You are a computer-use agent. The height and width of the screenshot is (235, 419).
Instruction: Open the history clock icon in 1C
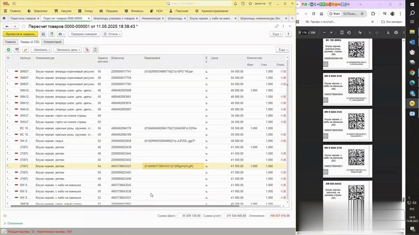pyautogui.click(x=243, y=4)
